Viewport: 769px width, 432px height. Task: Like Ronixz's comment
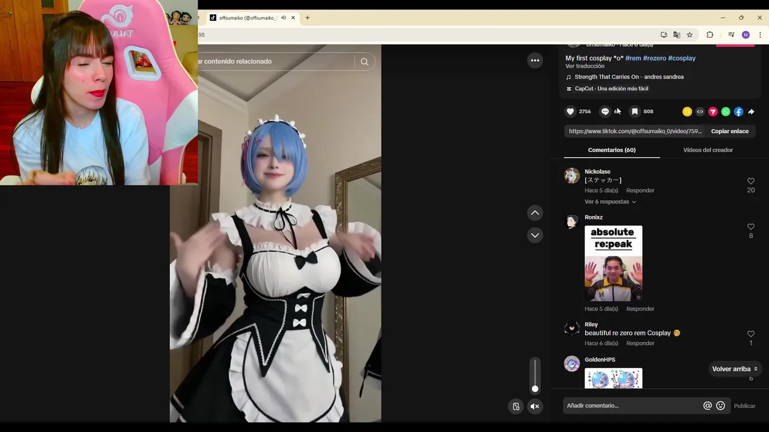click(750, 227)
